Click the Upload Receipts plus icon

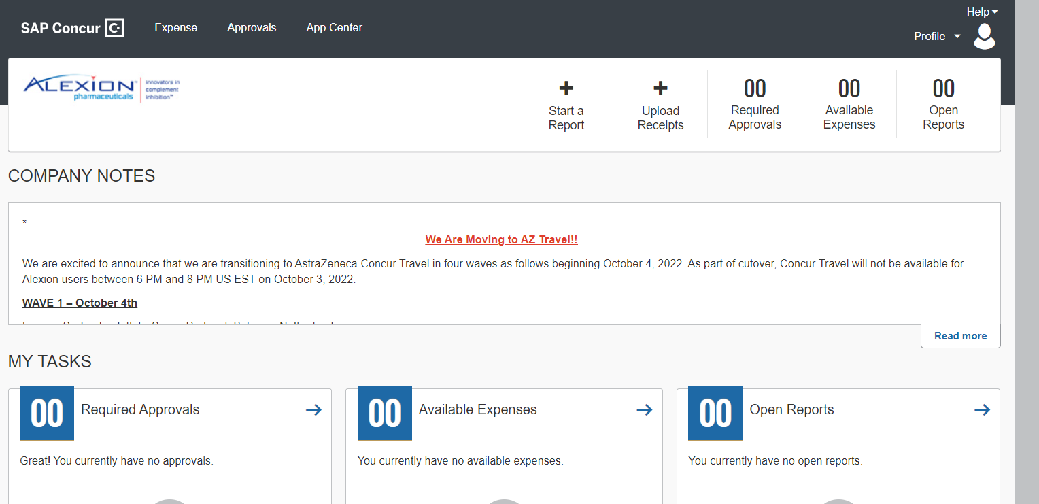point(660,88)
